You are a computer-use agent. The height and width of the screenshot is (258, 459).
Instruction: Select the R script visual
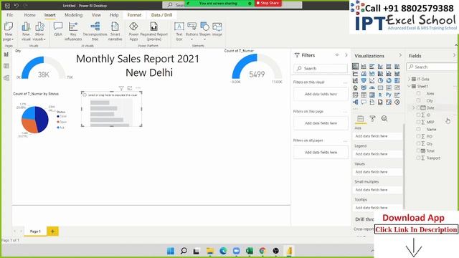coord(380,95)
